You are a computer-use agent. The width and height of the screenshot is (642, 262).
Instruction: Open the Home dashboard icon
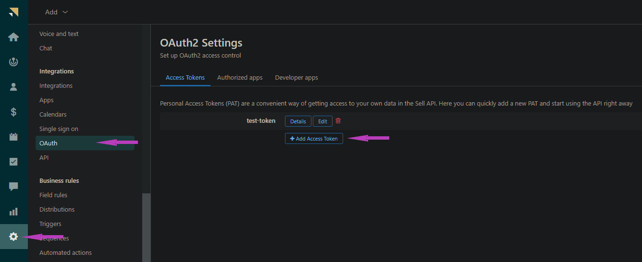pyautogui.click(x=13, y=37)
